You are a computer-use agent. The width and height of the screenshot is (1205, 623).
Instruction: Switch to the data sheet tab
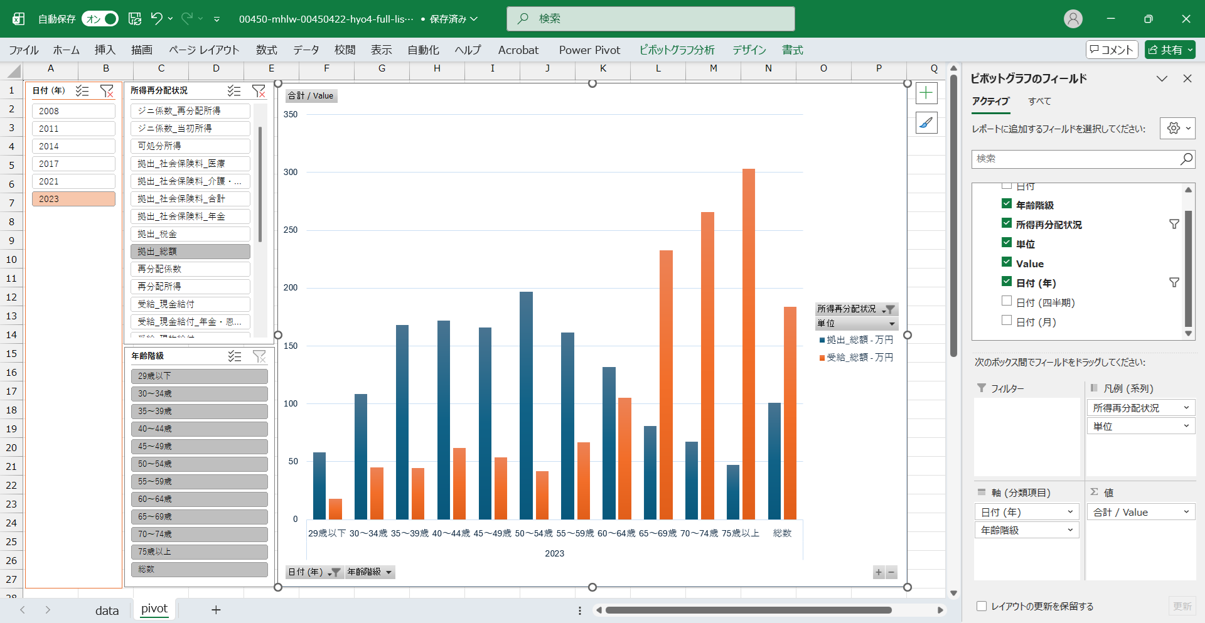(107, 610)
